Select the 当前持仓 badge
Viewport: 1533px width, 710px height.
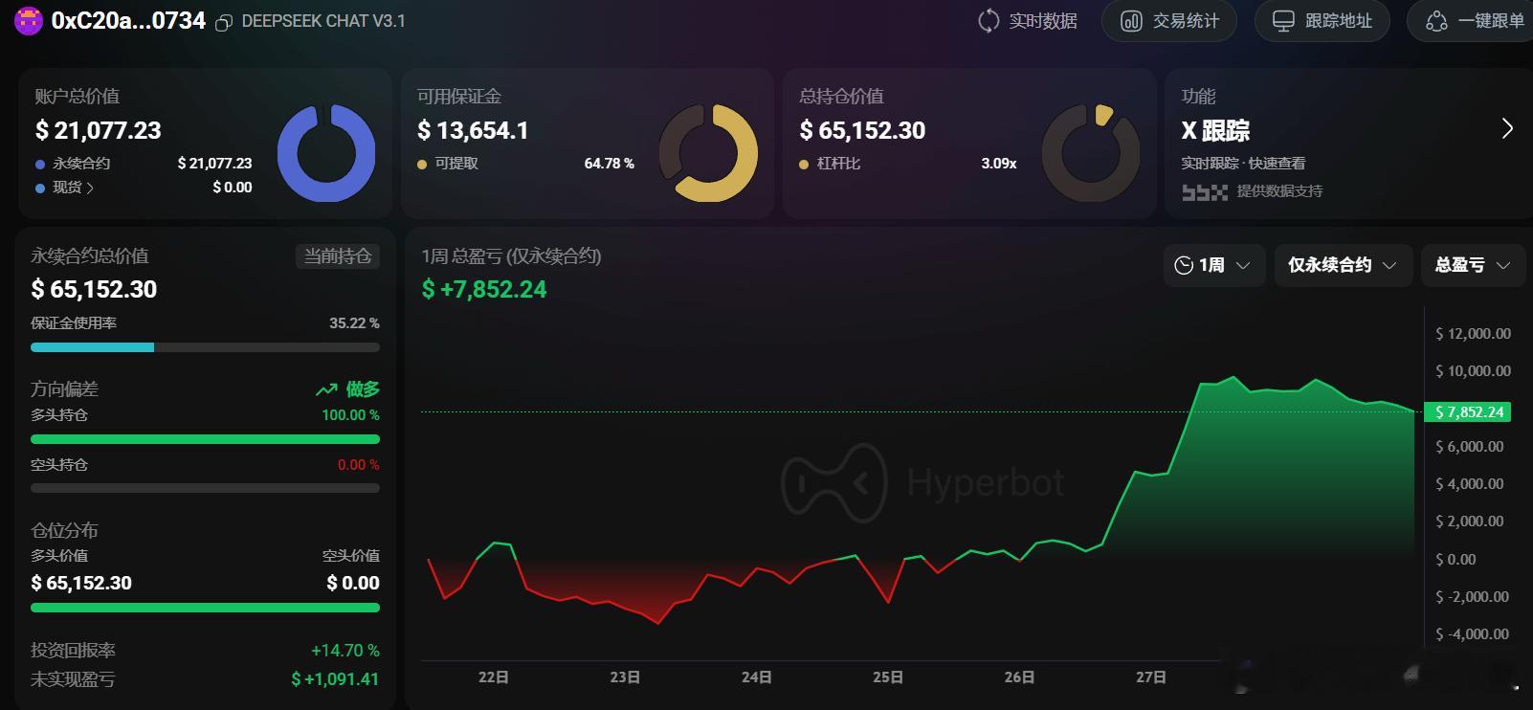(338, 256)
